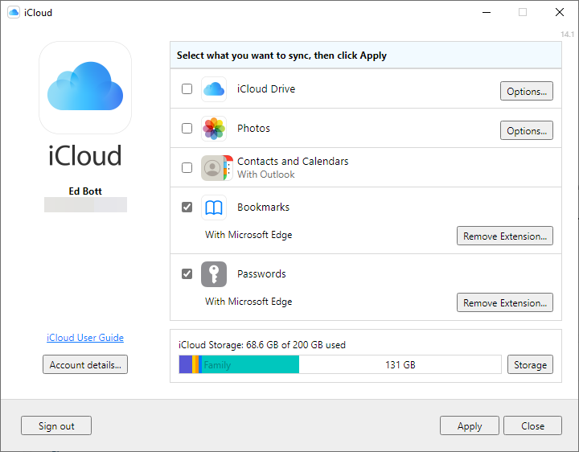The height and width of the screenshot is (452, 579).
Task: Click the purple storage bar segment
Action: click(186, 364)
